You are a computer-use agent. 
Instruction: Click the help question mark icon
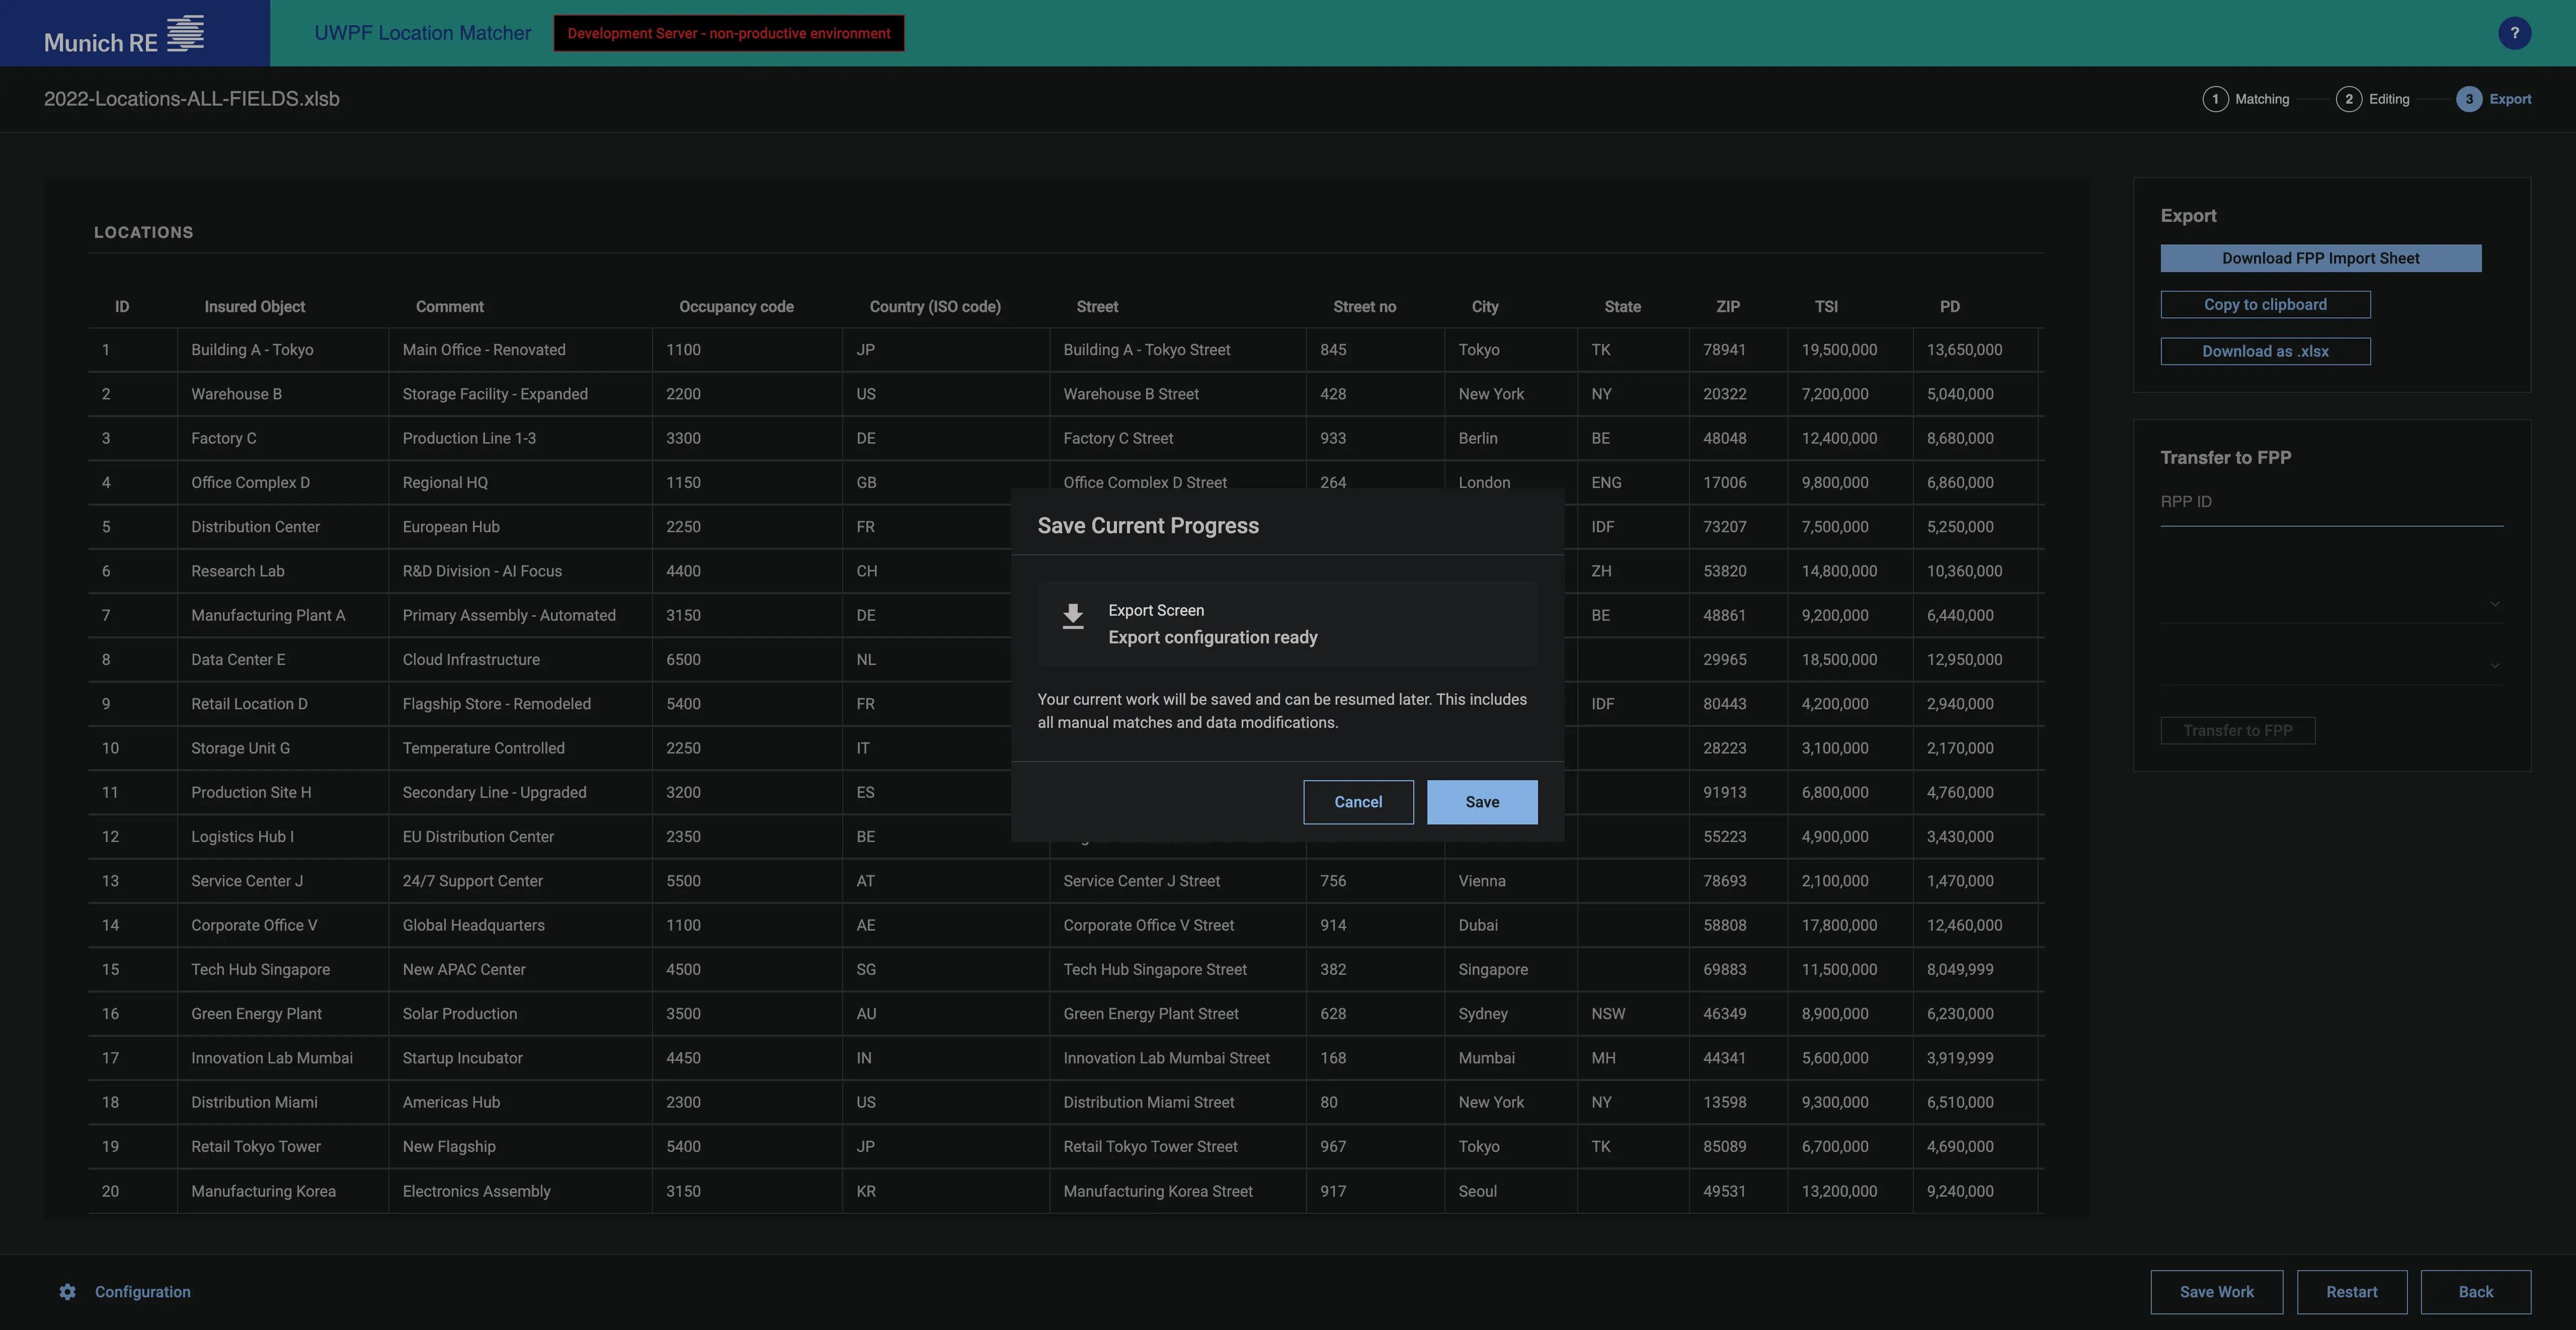pyautogui.click(x=2514, y=33)
